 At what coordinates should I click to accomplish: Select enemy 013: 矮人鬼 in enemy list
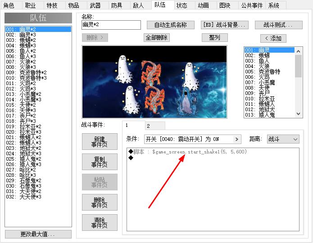[x=269, y=115]
